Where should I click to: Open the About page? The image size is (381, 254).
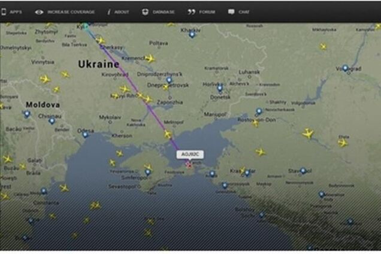click(x=119, y=12)
